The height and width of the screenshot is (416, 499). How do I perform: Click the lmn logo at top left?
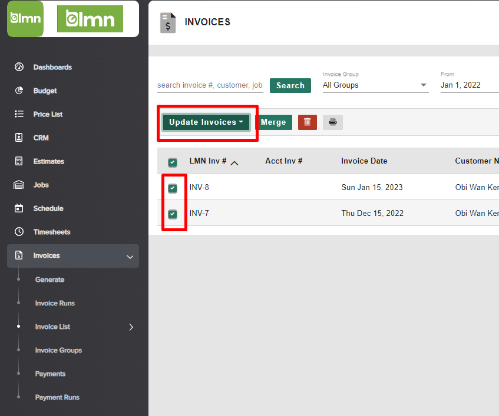pyautogui.click(x=25, y=19)
